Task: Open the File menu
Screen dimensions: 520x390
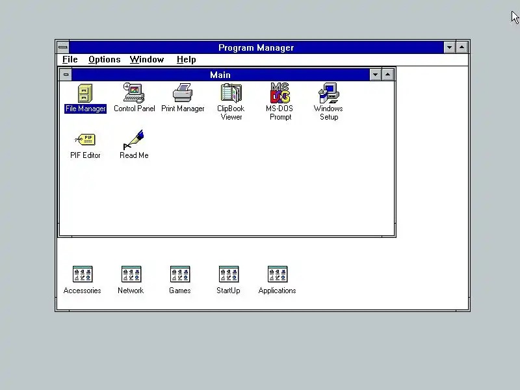Action: tap(70, 60)
